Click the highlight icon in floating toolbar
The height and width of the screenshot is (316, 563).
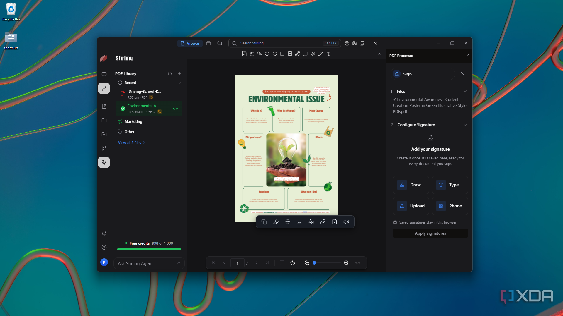pyautogui.click(x=276, y=222)
